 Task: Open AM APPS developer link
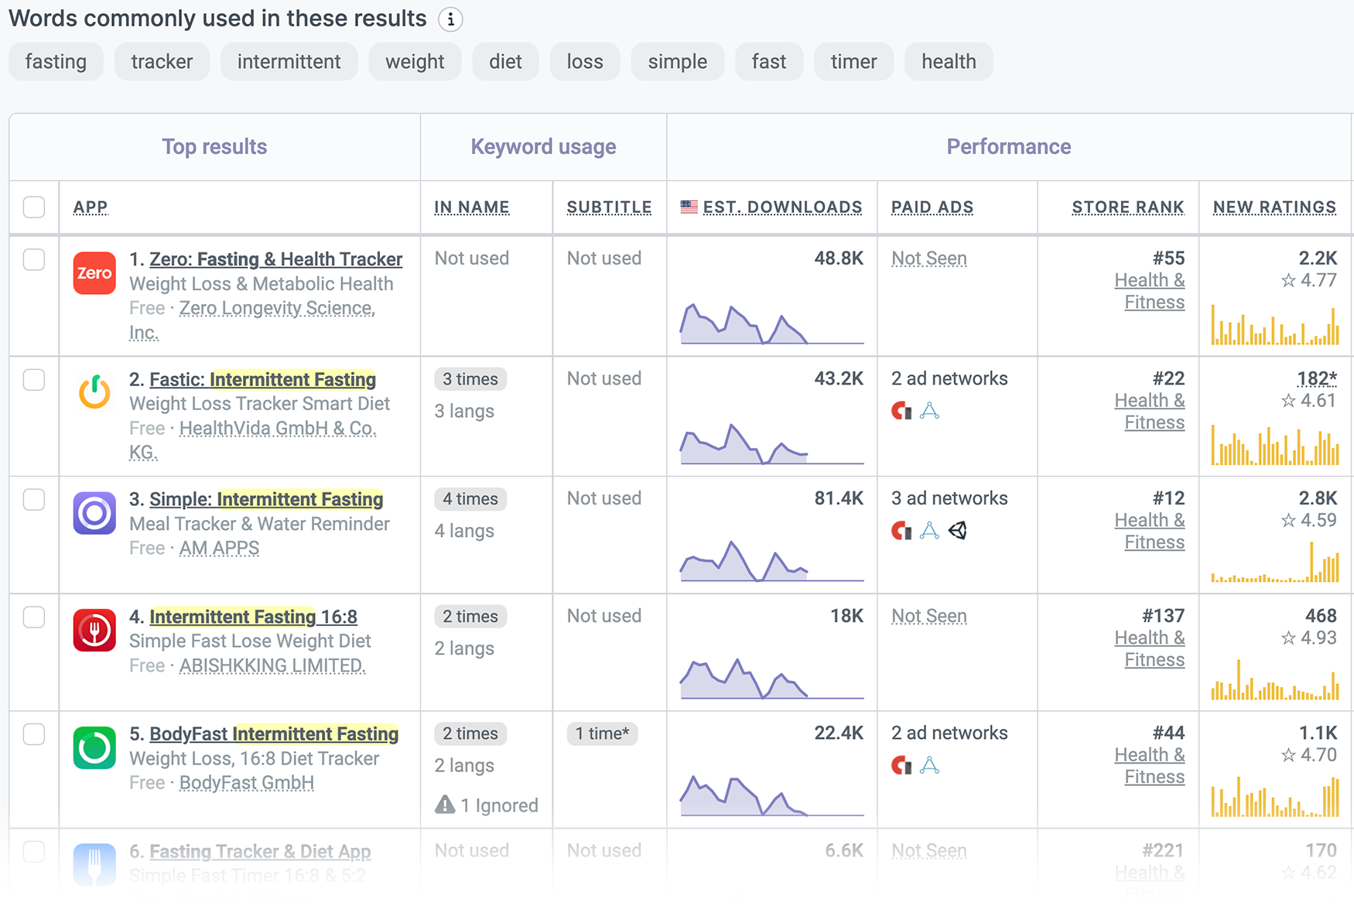click(x=219, y=549)
